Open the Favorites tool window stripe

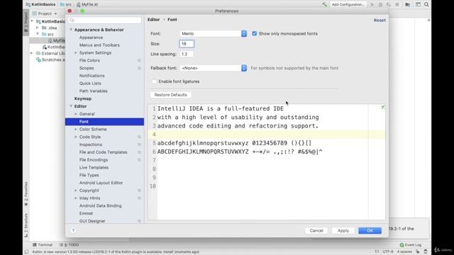[26, 193]
